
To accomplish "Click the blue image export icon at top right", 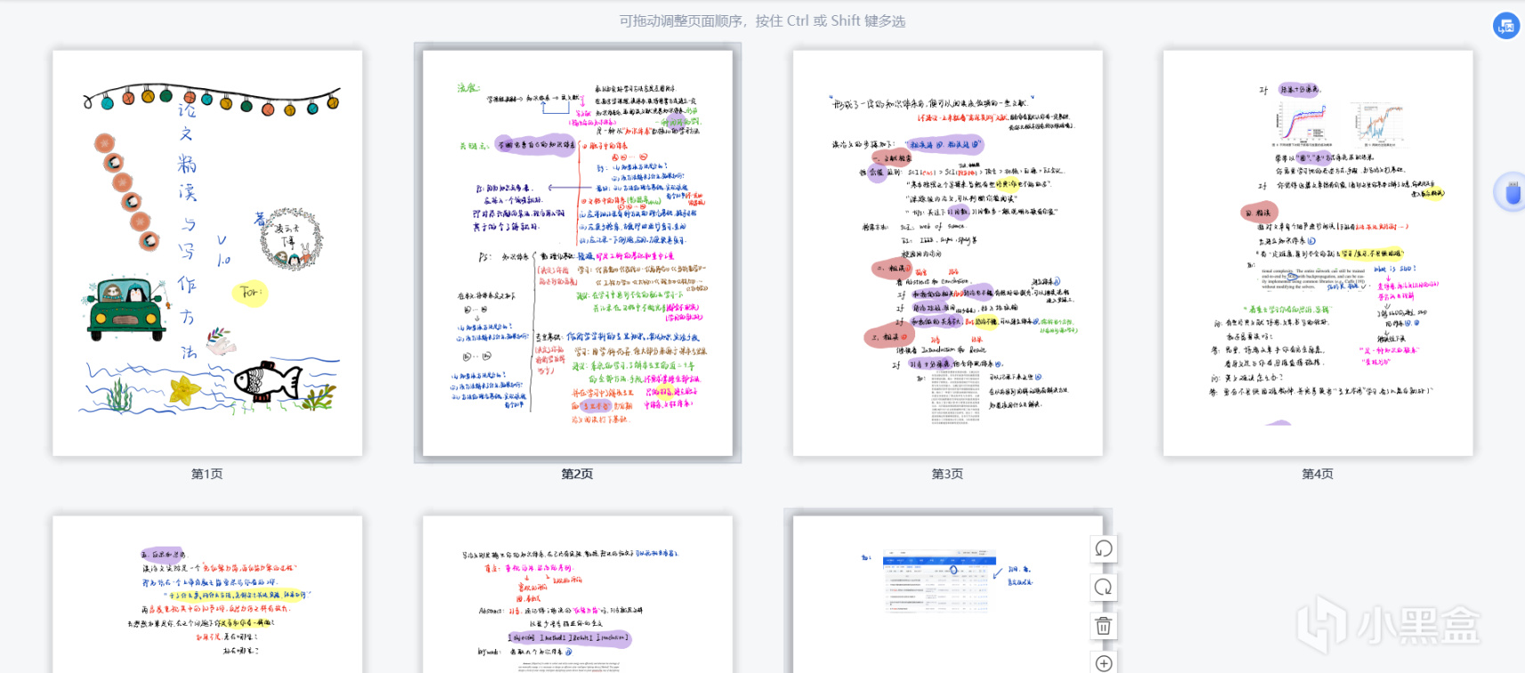I will [1506, 26].
